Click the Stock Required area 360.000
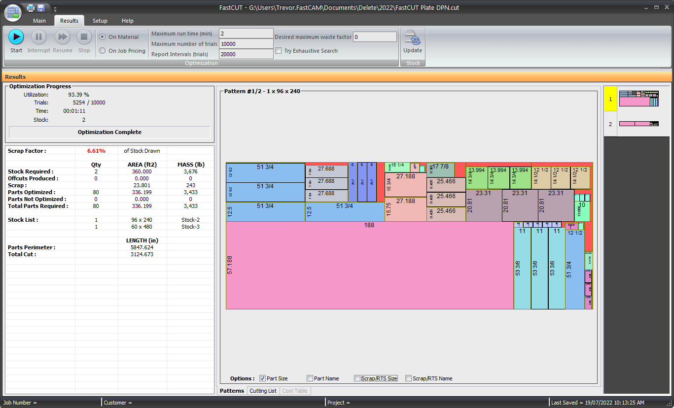Viewport: 674px width, 408px height. click(x=142, y=171)
